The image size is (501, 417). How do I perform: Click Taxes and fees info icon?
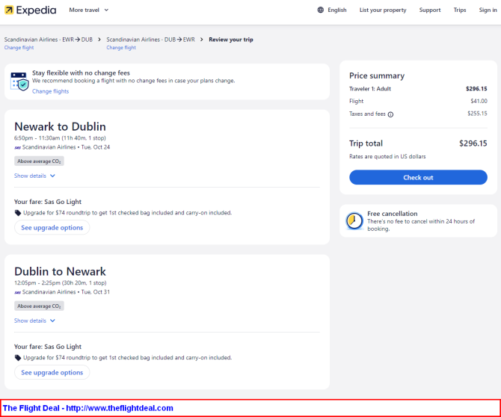[x=390, y=114]
